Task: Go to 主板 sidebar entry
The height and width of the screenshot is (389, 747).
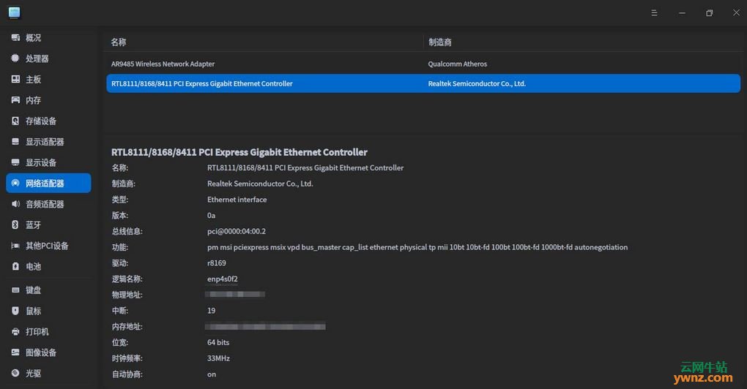Action: coord(48,80)
